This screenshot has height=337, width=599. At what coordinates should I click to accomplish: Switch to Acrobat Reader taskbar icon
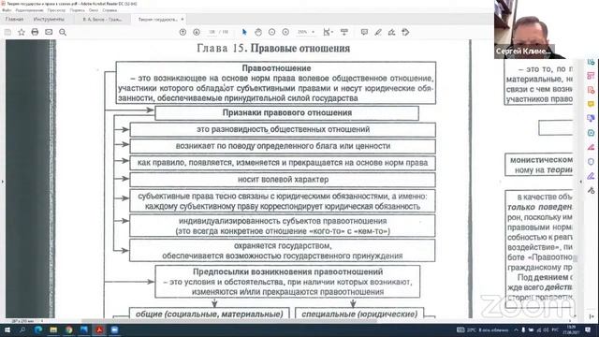[99, 330]
